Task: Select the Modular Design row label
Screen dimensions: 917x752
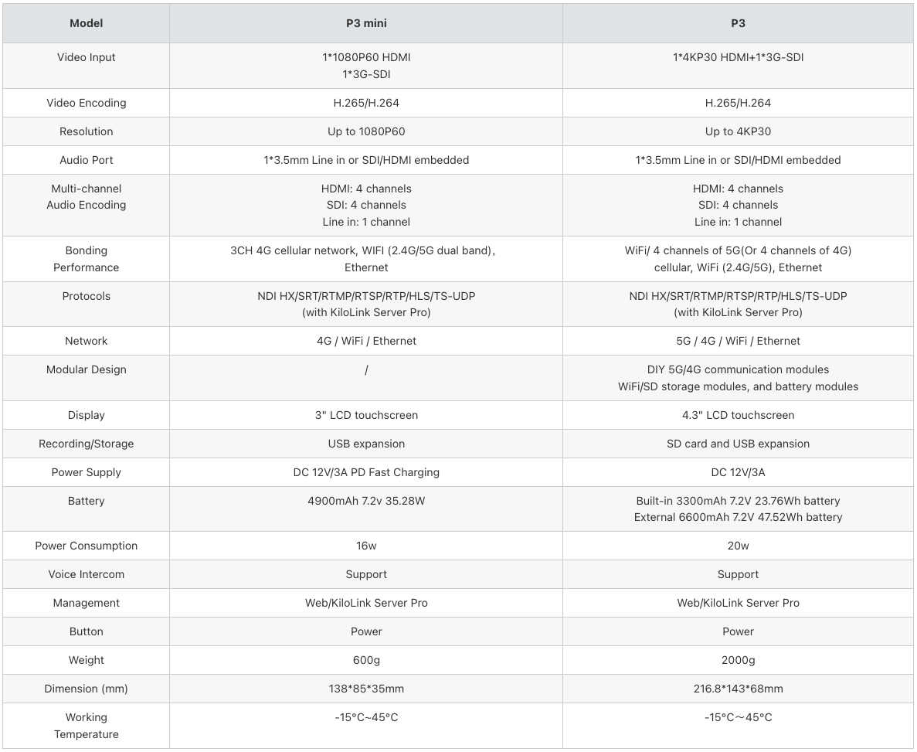Action: pos(87,369)
